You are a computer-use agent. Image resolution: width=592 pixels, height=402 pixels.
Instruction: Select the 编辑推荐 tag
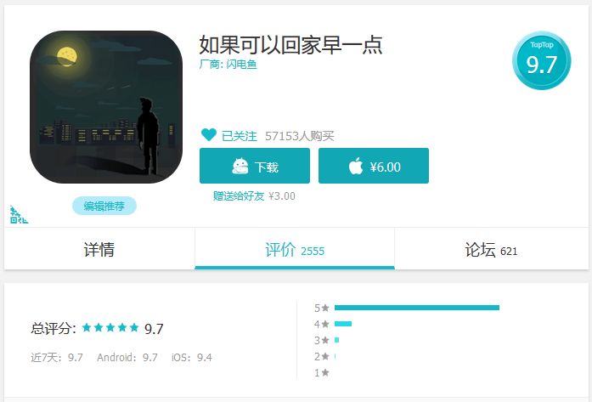tap(104, 206)
